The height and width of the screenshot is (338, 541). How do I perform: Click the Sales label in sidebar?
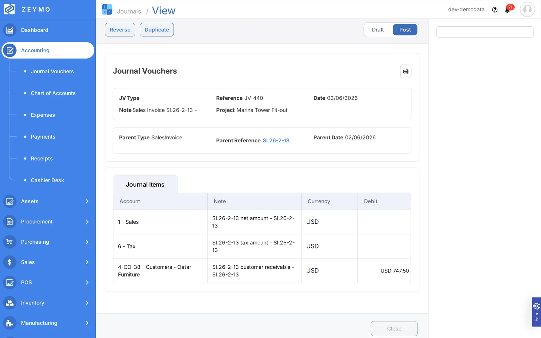tap(28, 262)
